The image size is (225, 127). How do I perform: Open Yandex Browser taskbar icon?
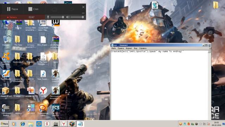click(x=64, y=124)
